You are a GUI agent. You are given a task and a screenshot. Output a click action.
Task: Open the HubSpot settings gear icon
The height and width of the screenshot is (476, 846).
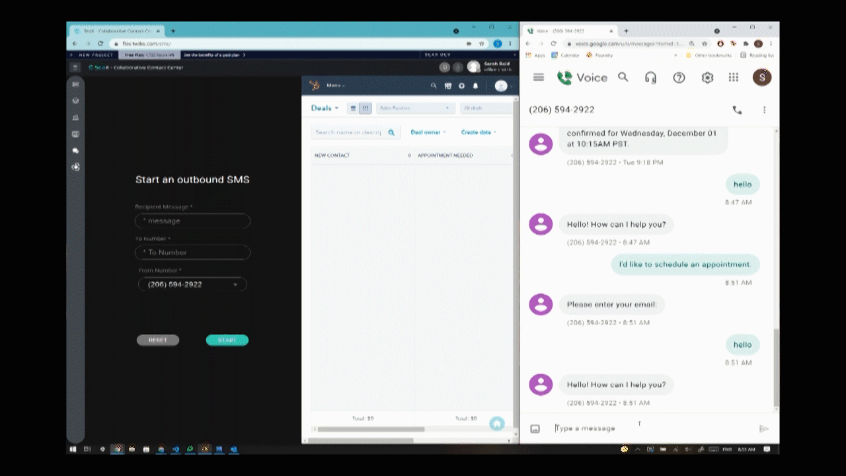pyautogui.click(x=461, y=86)
